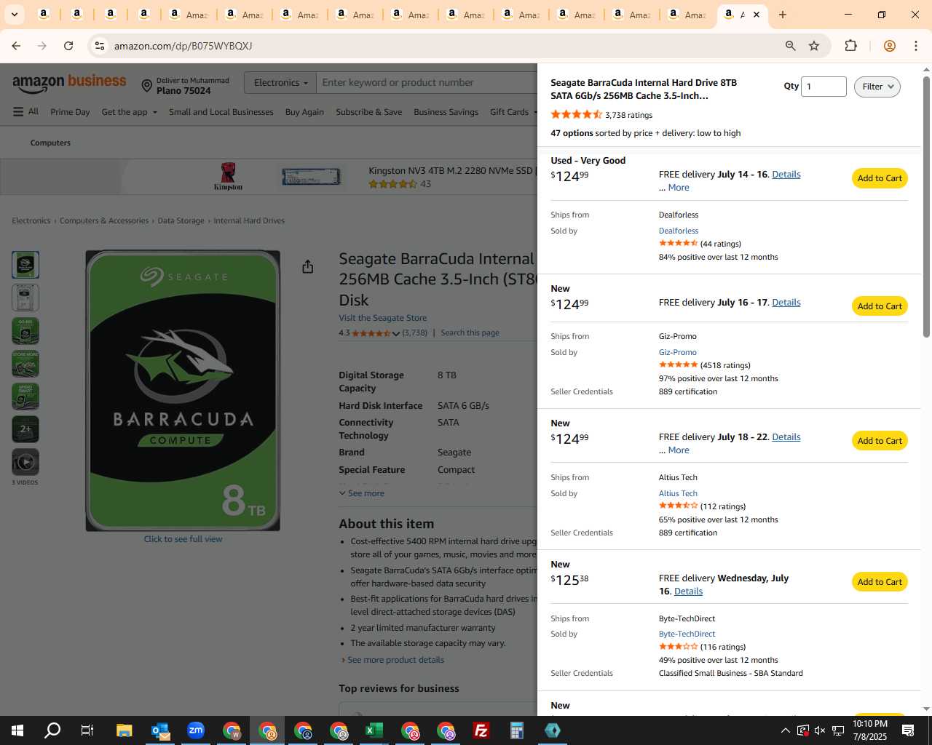932x745 pixels.
Task: Add Altius Tech offer to cart
Action: 880,441
